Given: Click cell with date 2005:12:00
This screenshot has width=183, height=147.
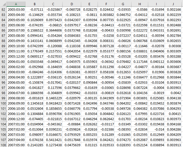Looking at the screenshot, I should pyautogui.click(x=16, y=57).
